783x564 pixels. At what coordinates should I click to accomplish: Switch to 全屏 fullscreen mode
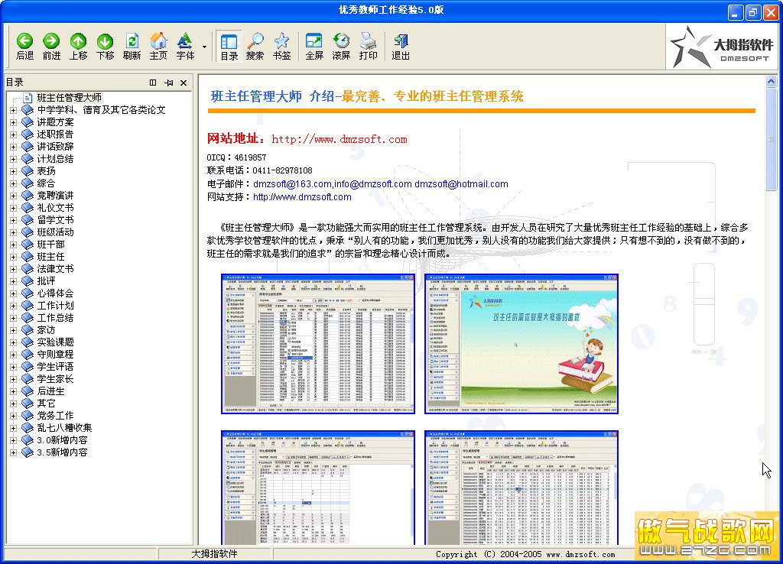click(x=314, y=47)
